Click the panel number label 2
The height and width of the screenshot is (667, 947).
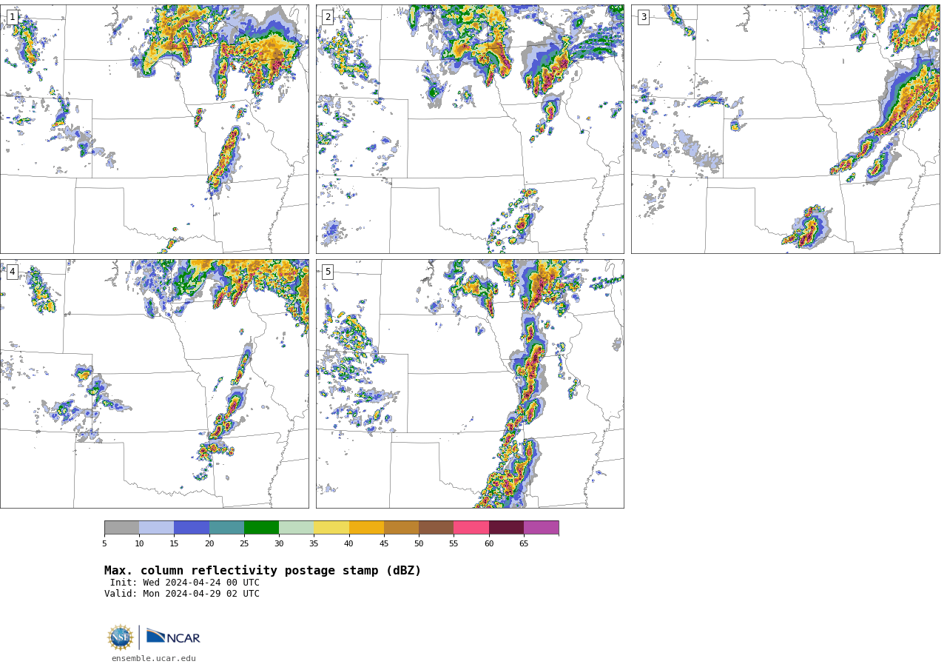pos(328,17)
